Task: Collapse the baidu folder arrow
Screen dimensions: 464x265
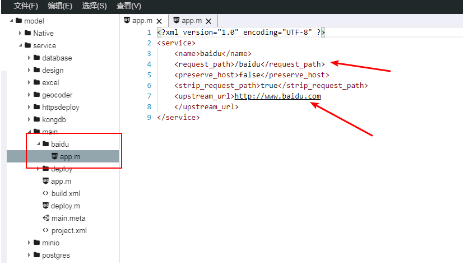Action: [38, 144]
